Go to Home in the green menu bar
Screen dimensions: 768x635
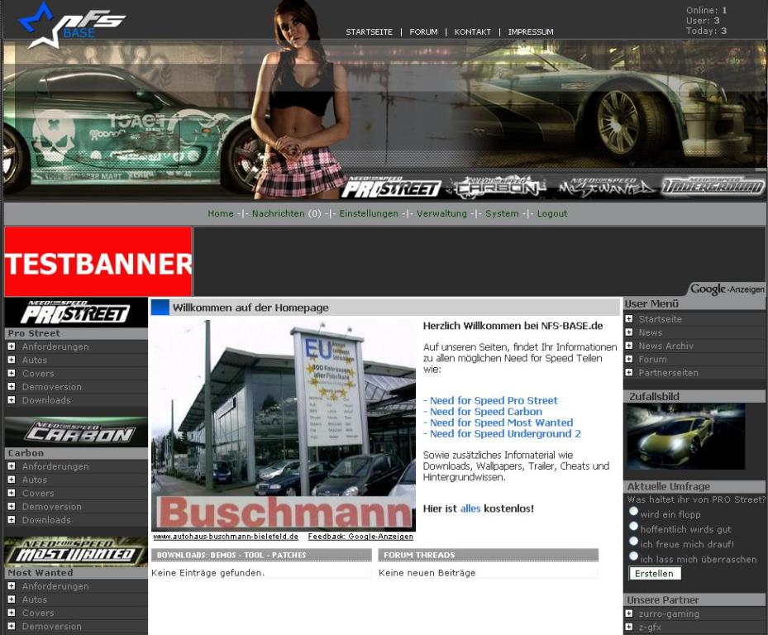click(221, 213)
